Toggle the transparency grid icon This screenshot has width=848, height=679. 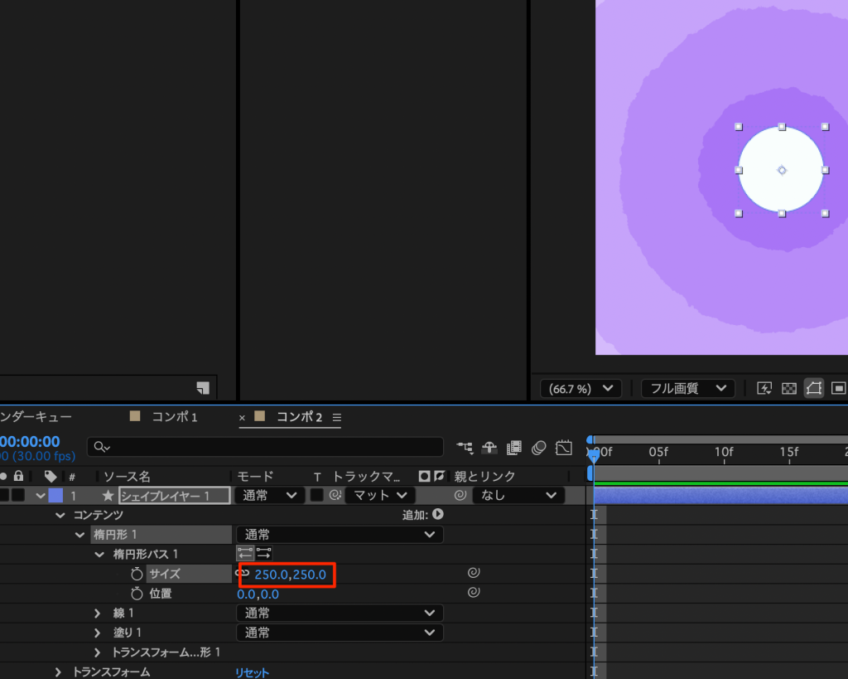click(789, 388)
